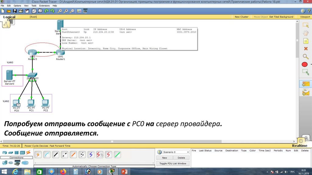Click New Cluster button

[242, 17]
